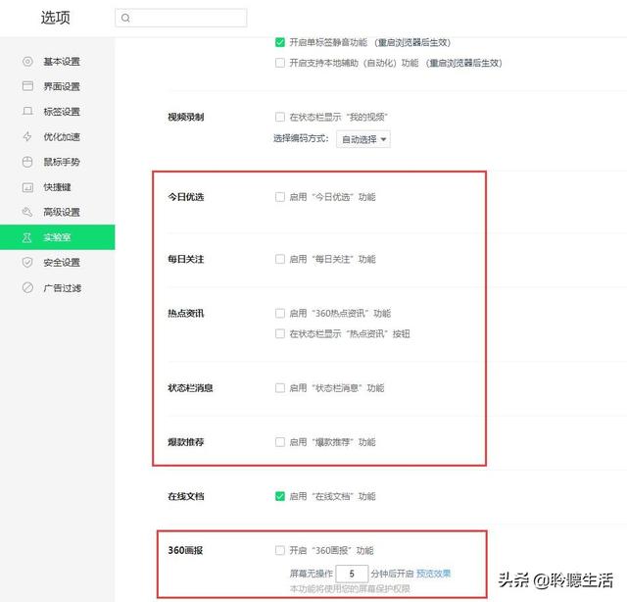Screen dimensions: 627x602
Task: Click the 基本设置 gear icon
Action: click(x=27, y=61)
